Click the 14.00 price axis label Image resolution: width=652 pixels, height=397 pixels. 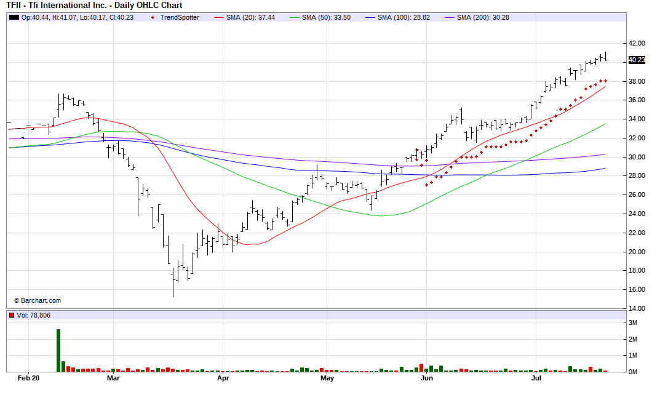click(x=637, y=308)
